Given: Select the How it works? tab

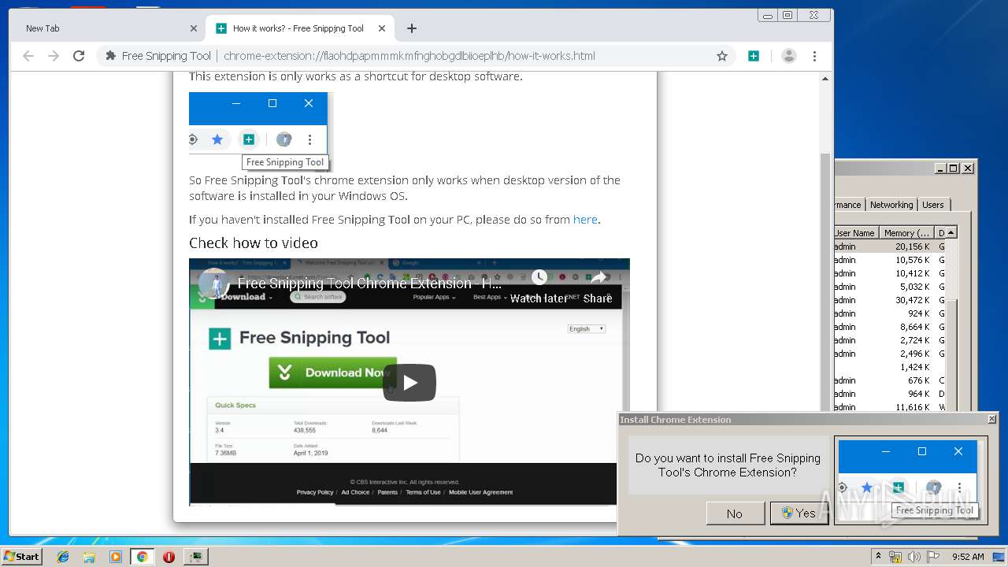Looking at the screenshot, I should pos(299,28).
